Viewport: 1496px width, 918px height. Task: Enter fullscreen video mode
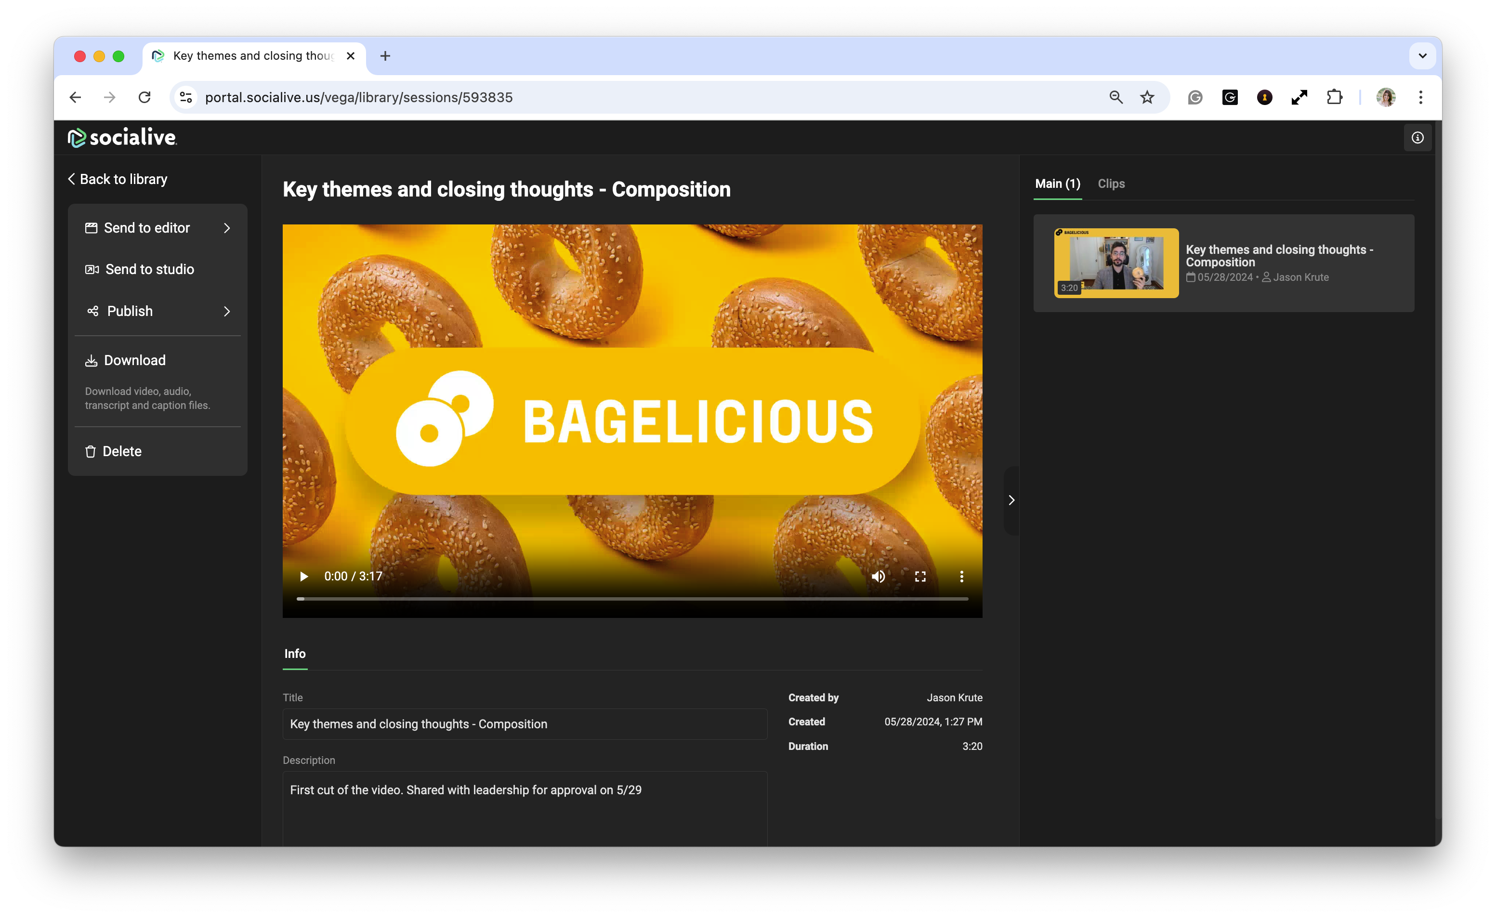[920, 576]
